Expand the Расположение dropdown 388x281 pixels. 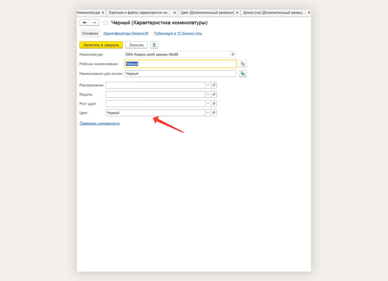pyautogui.click(x=208, y=85)
